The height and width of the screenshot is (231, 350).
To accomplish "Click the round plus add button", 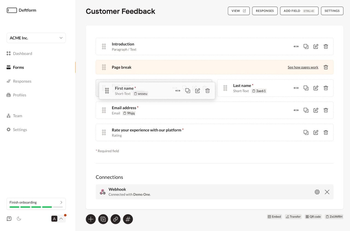I will [x=91, y=219].
